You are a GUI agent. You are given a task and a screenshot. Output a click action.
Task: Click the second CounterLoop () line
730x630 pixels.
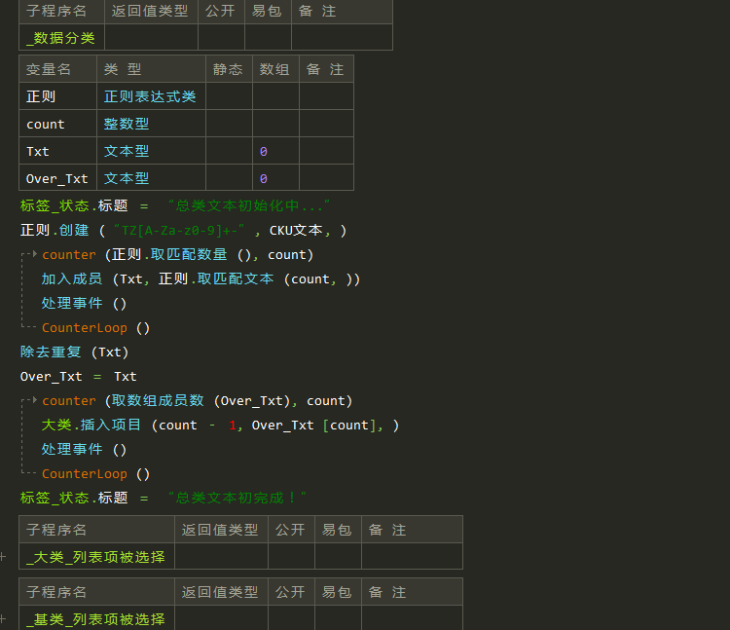point(96,473)
